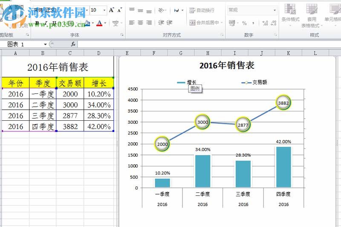Click Increase Indent icon

(x=169, y=23)
